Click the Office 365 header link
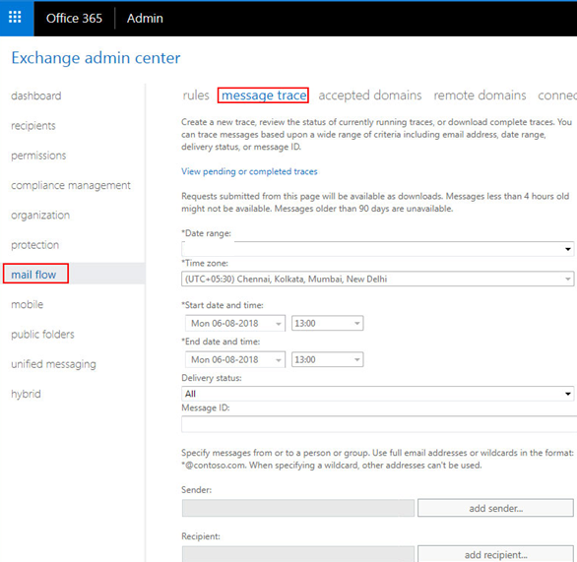Viewport: 577px width, 562px height. (74, 19)
